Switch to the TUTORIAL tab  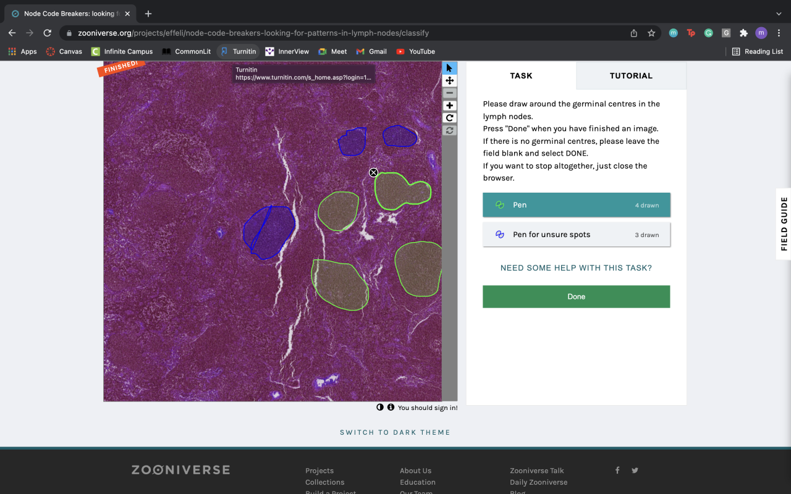(631, 75)
